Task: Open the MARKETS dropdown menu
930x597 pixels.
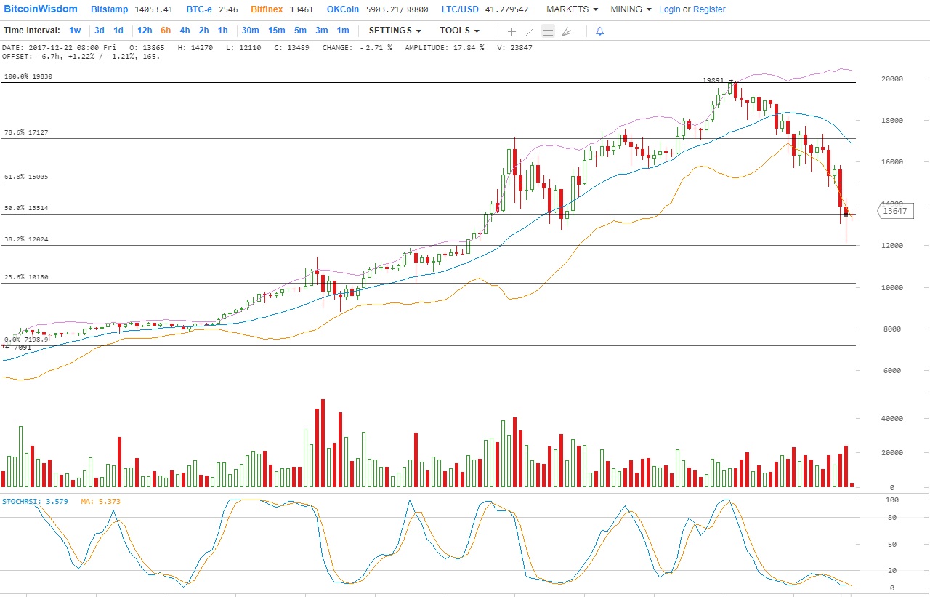Action: 572,9
